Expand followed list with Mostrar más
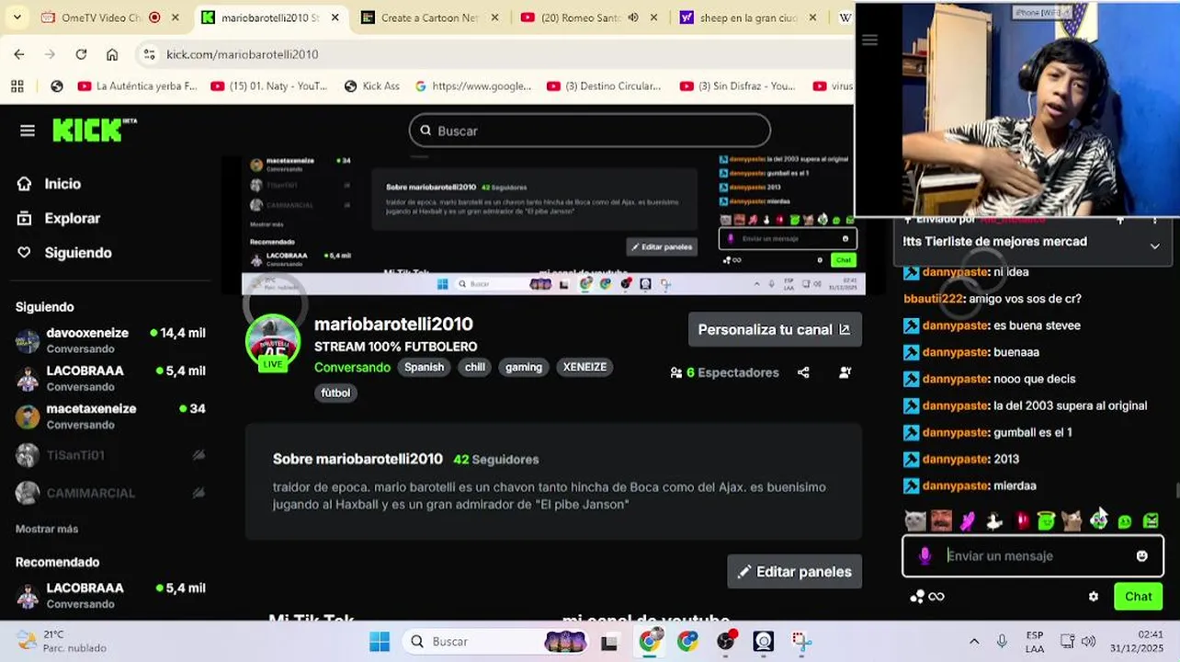The width and height of the screenshot is (1180, 662). pyautogui.click(x=47, y=529)
